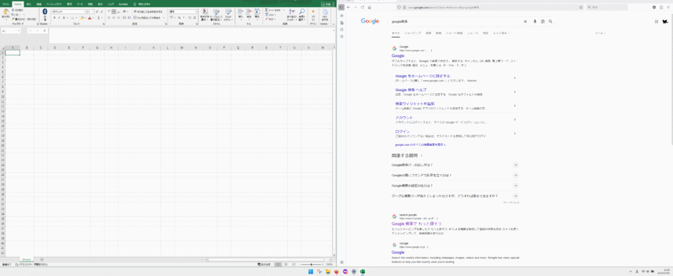
Task: Open the font size dropdown in Excel
Action: pyautogui.click(x=93, y=12)
